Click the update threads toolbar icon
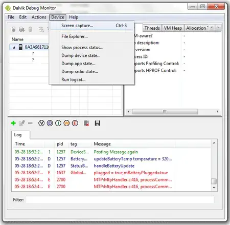 point(41,29)
